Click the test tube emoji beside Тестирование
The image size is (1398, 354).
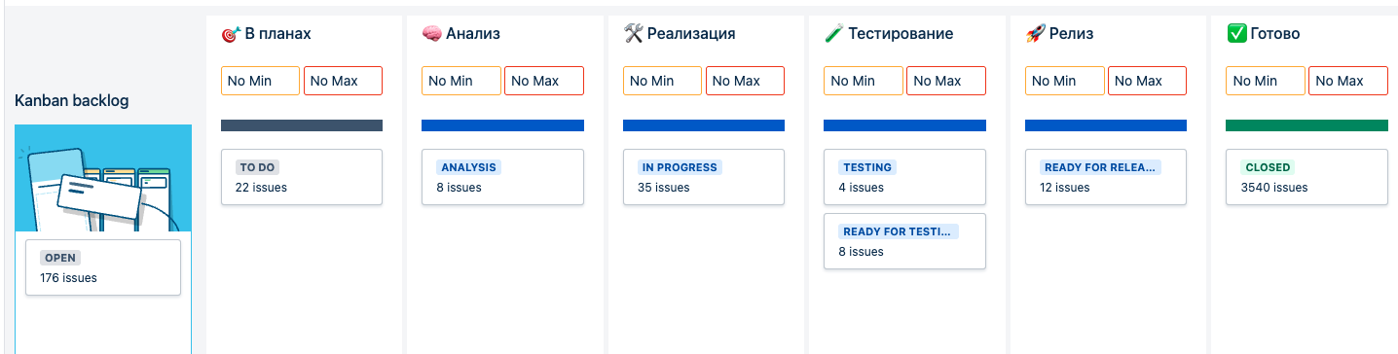tap(833, 34)
